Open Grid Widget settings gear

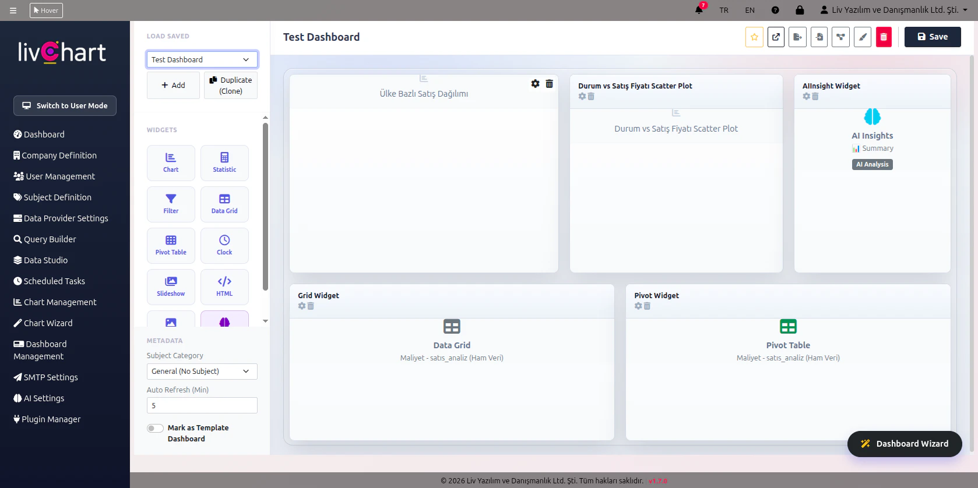(x=301, y=306)
